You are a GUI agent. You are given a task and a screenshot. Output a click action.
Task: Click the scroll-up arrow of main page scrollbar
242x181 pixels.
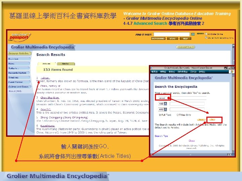click(x=233, y=46)
